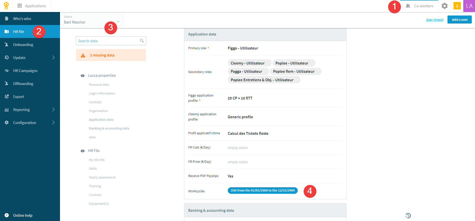Image resolution: width=475 pixels, height=221 pixels.
Task: Click the Configuration gear icon in sidebar
Action: 7,122
